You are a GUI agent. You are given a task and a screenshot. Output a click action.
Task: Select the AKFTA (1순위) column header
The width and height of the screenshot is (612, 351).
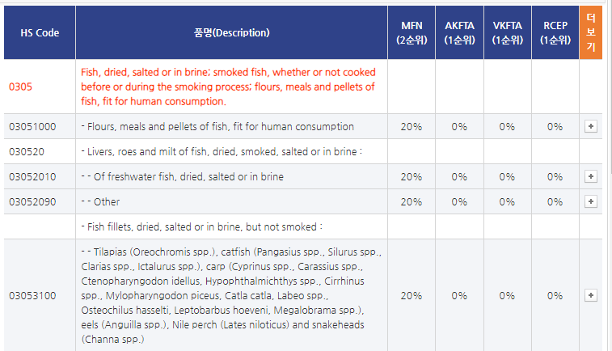[459, 33]
